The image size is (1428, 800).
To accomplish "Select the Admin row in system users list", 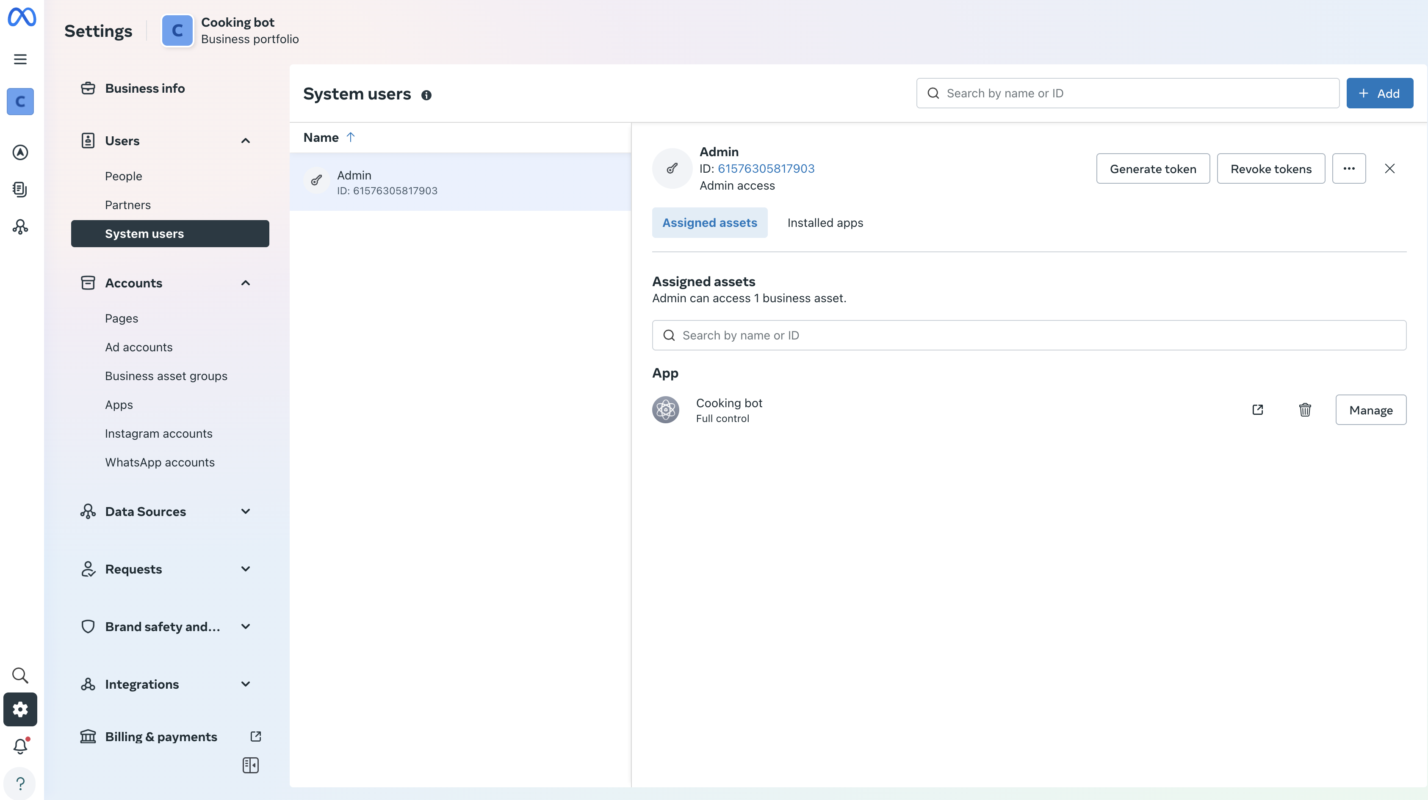I will coord(461,182).
